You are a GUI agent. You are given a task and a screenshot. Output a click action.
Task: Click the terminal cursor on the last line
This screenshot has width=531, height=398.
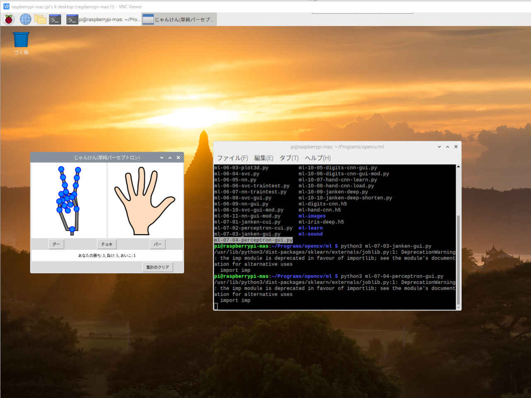[x=216, y=306]
